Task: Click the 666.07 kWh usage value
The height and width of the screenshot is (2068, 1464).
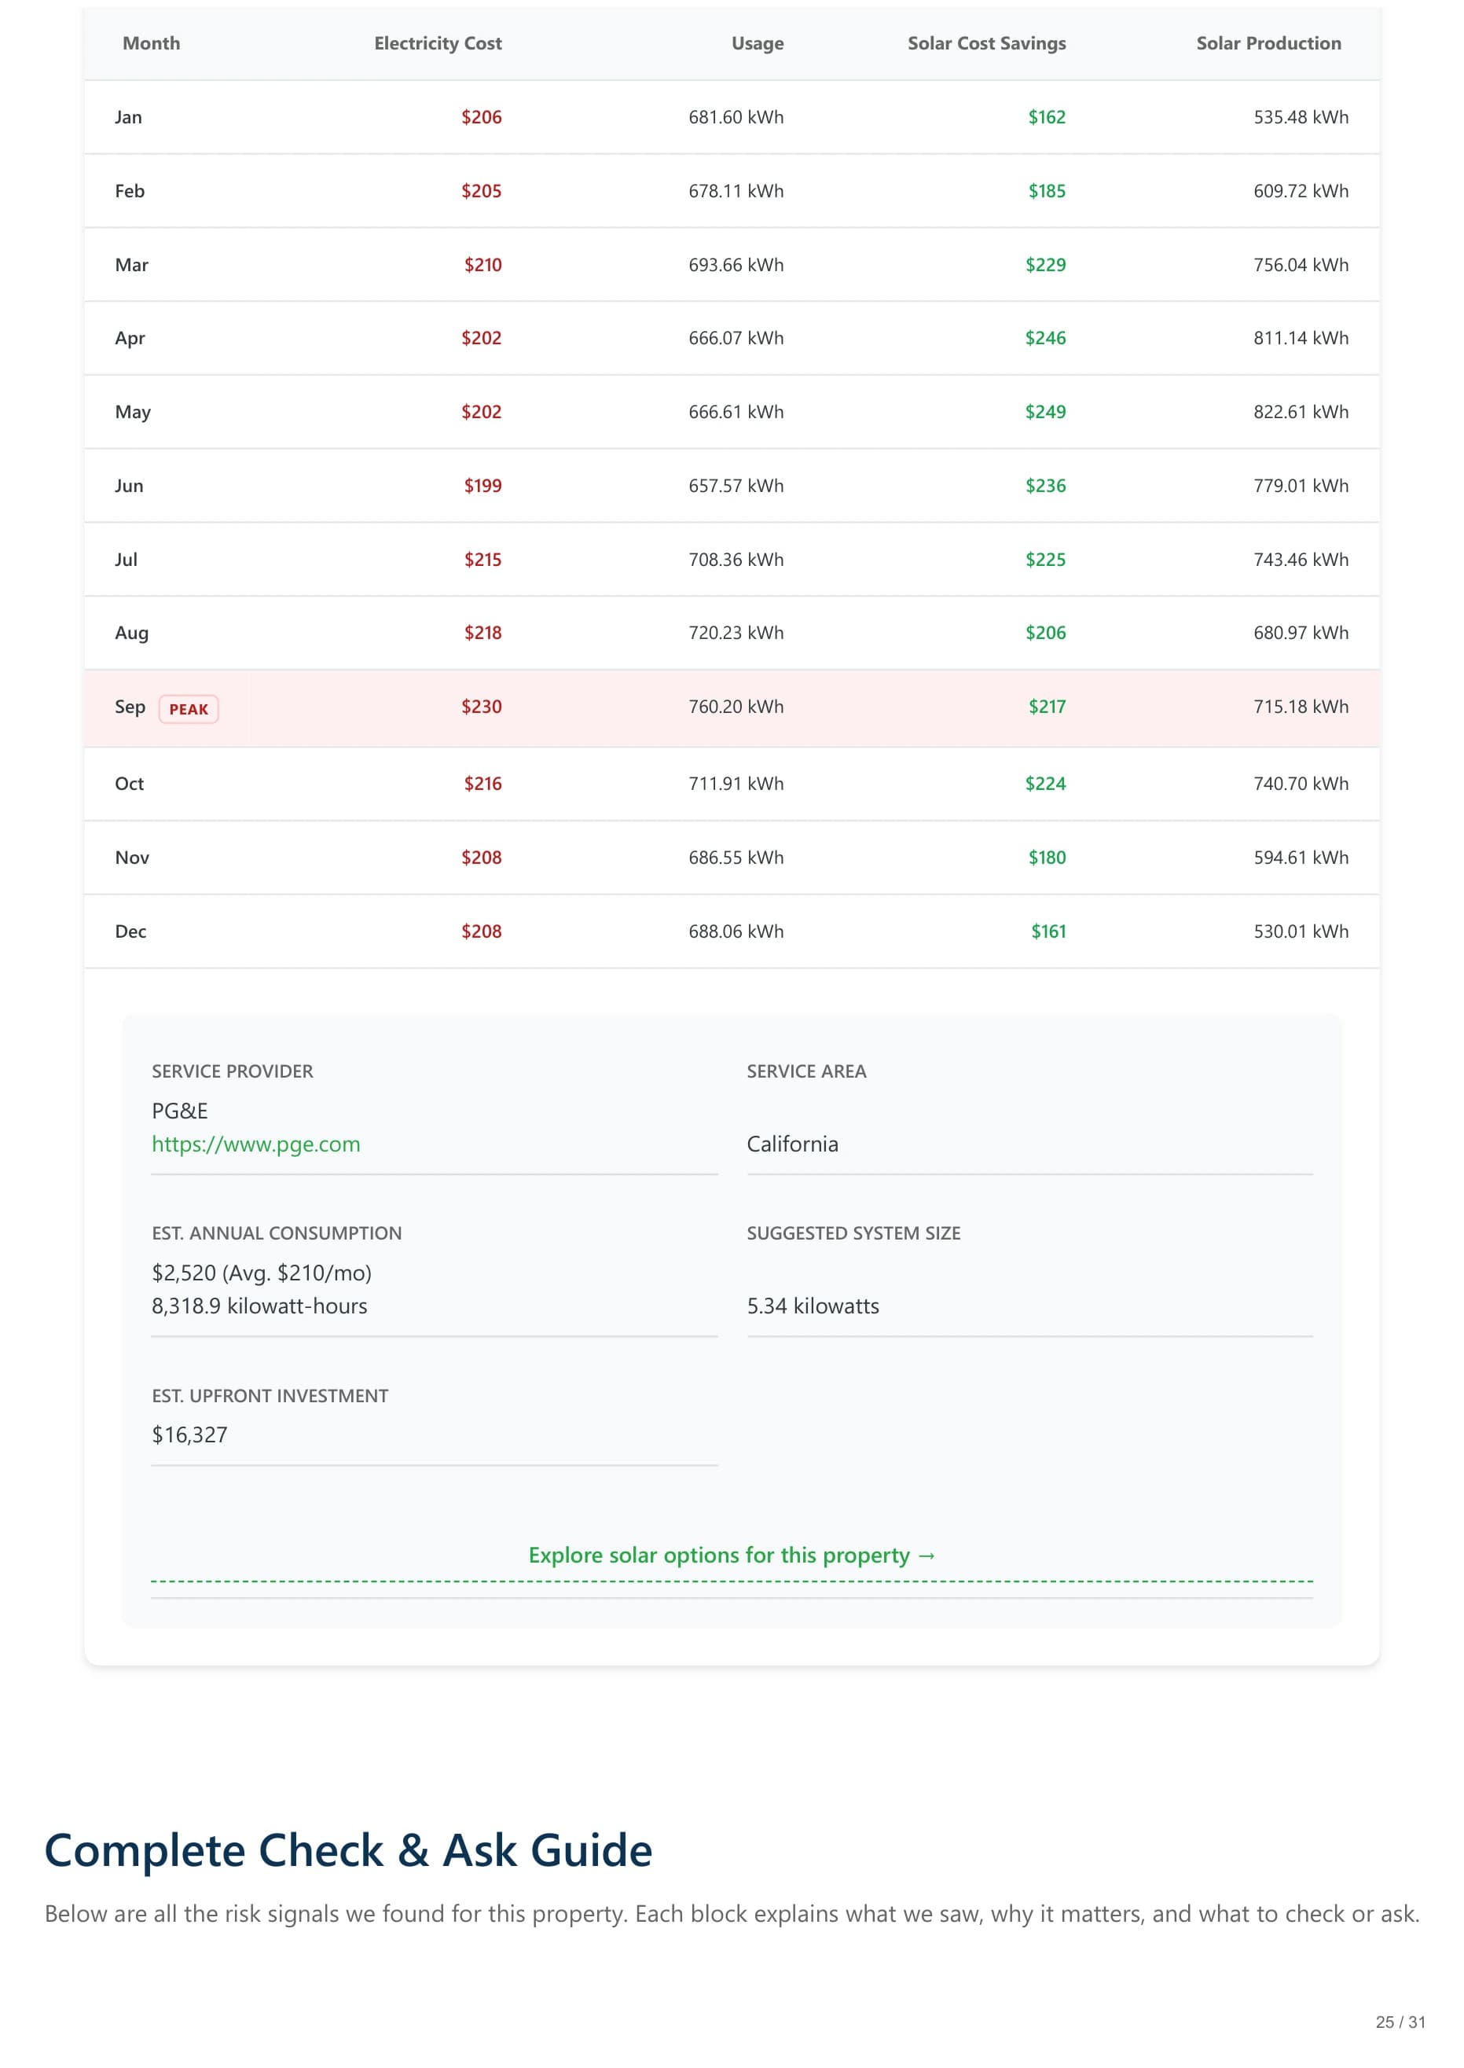Action: coord(736,338)
